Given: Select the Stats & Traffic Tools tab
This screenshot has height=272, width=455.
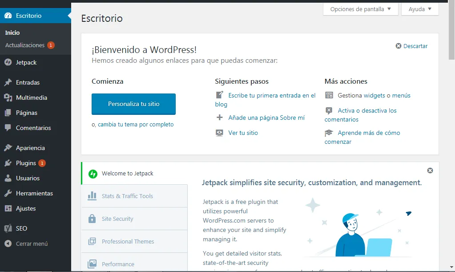Looking at the screenshot, I should click(135, 196).
